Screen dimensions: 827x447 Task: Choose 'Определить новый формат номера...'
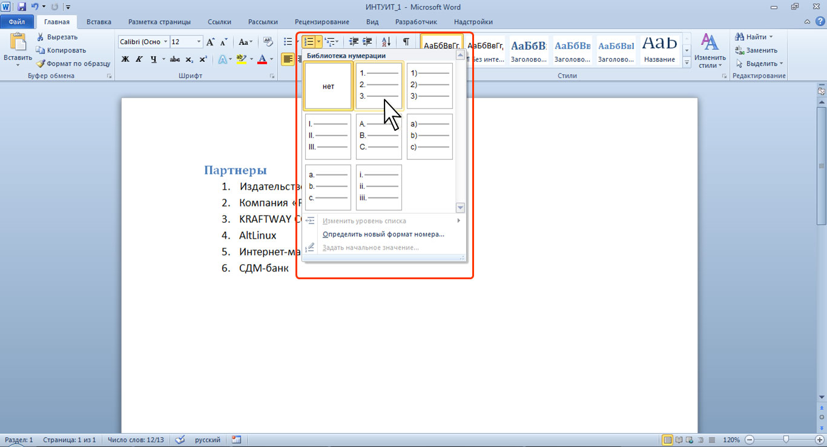click(384, 234)
